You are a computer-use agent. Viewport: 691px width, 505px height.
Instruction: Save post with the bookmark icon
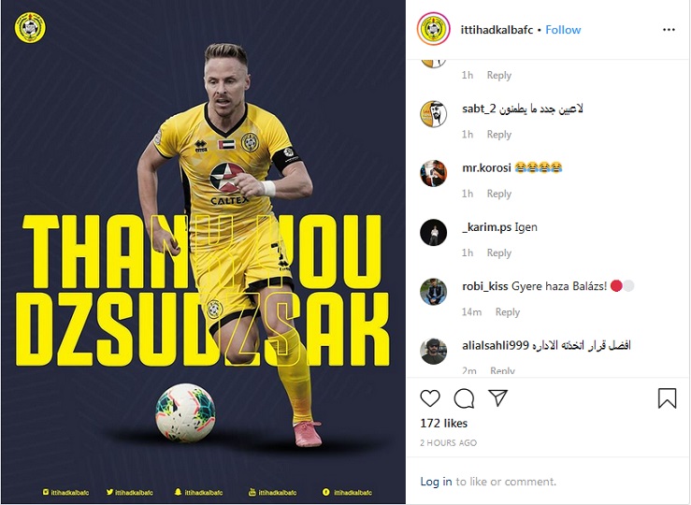point(667,397)
